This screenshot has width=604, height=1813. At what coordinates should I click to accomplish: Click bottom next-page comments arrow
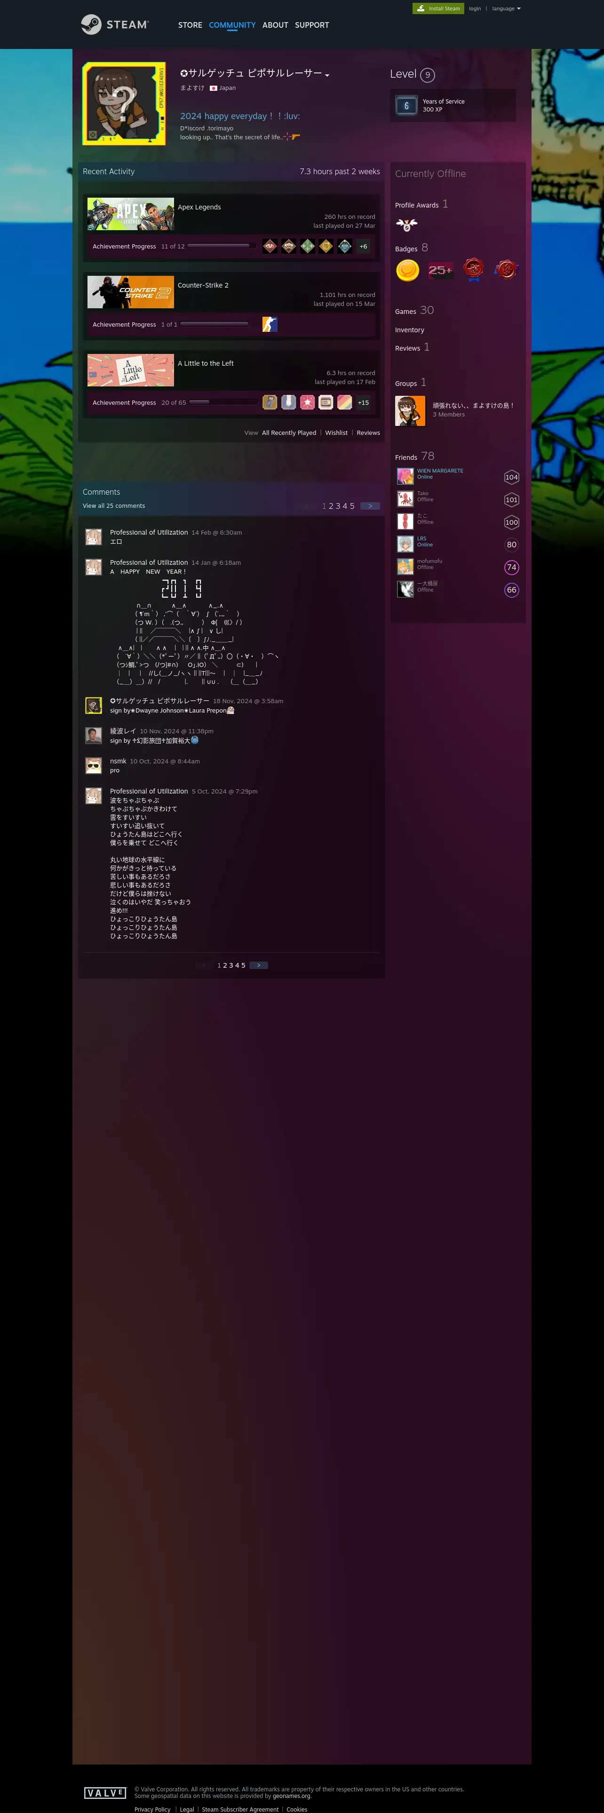point(258,966)
